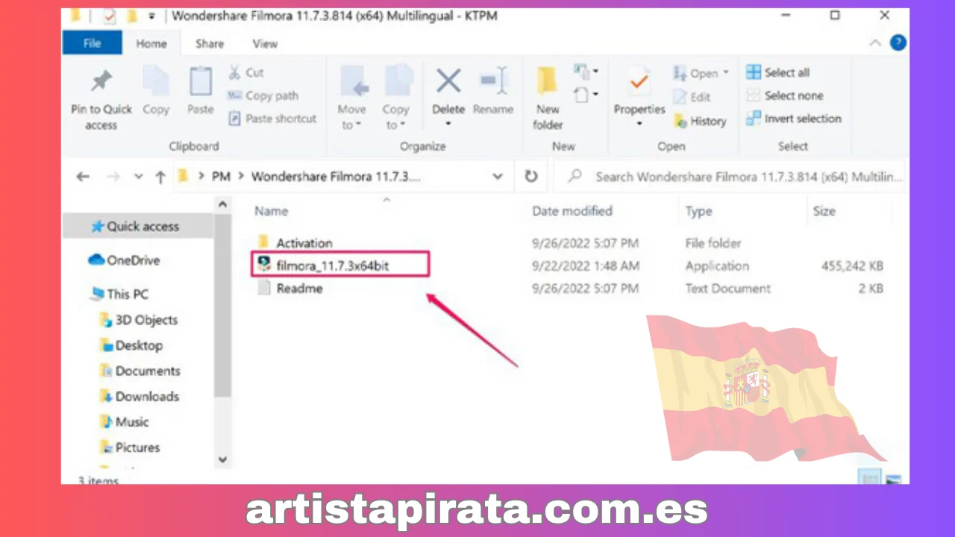
Task: Switch to large icons view in status bar
Action: [x=892, y=479]
